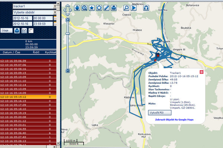Click the star POI icon
The height and width of the screenshot is (148, 223).
pyautogui.click(x=91, y=8)
